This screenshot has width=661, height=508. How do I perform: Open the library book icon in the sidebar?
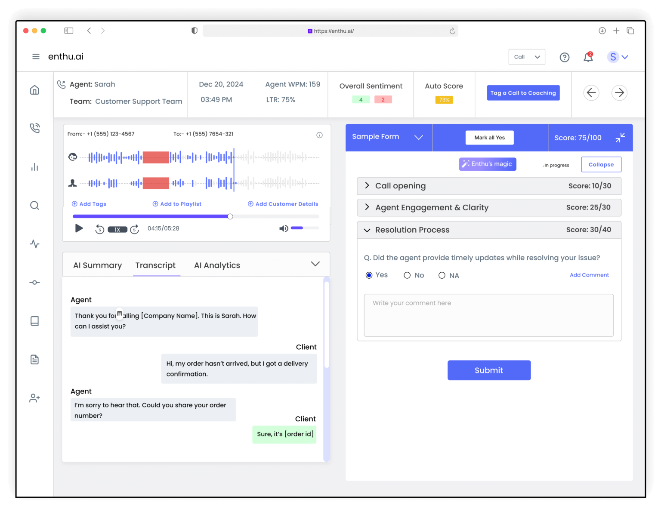(x=34, y=321)
